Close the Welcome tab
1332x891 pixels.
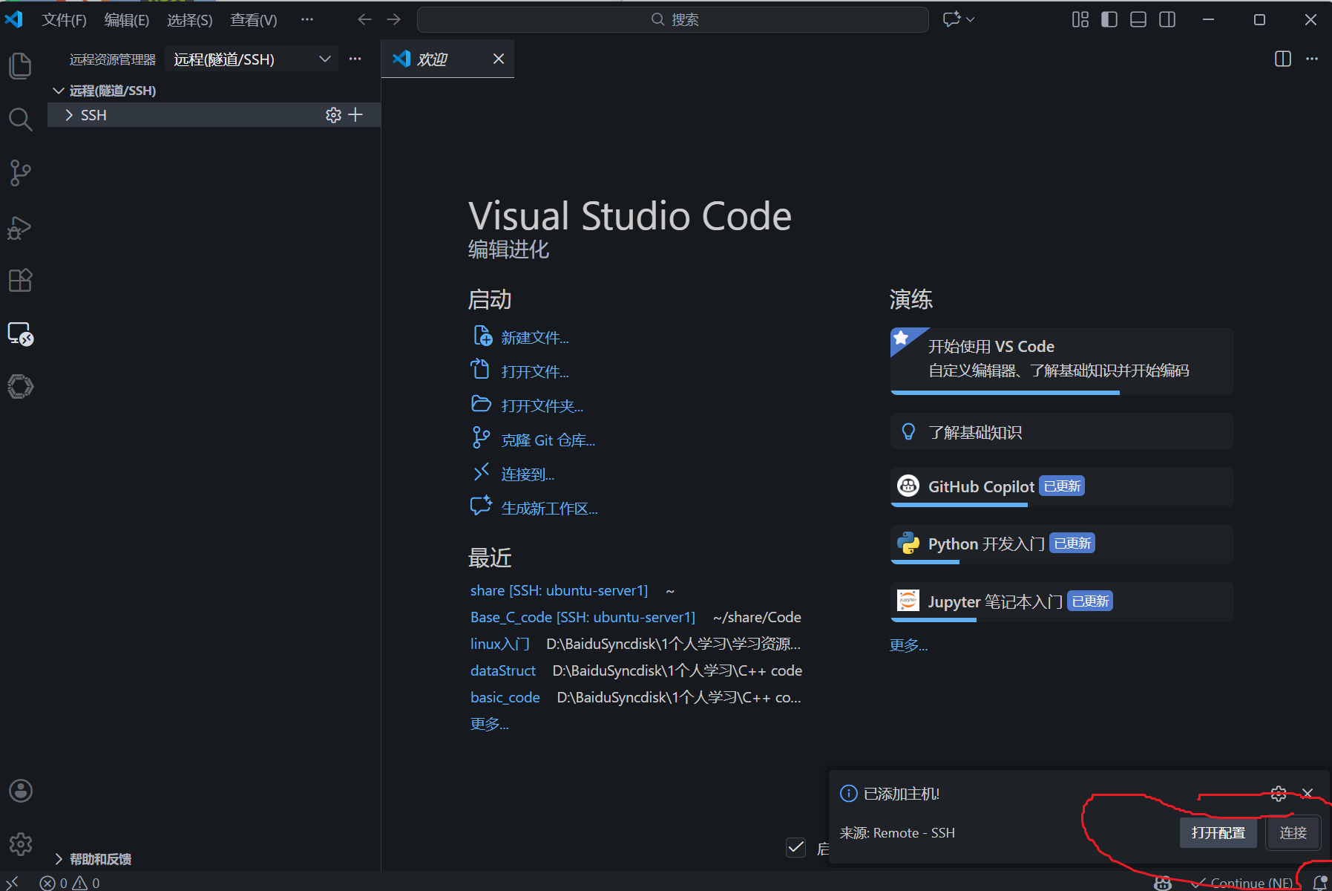pos(499,59)
